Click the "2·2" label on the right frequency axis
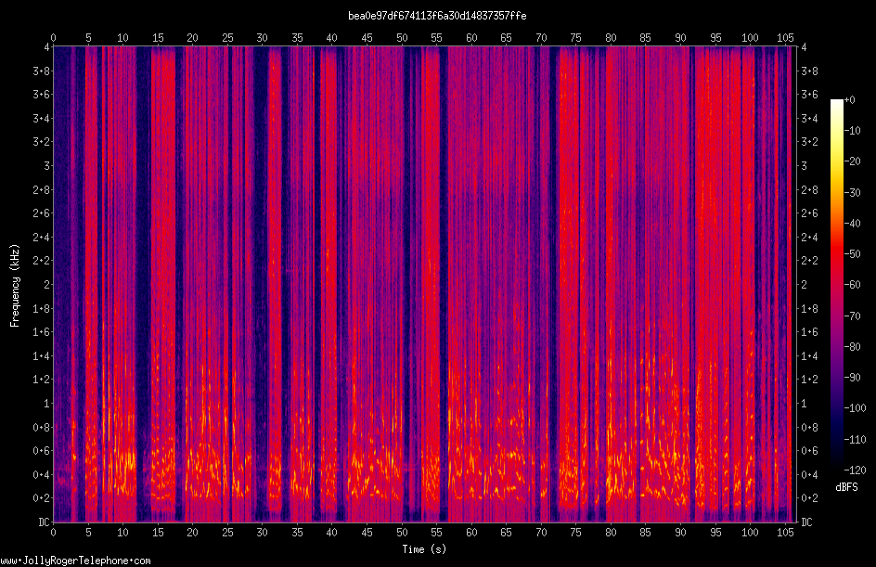 pyautogui.click(x=809, y=261)
